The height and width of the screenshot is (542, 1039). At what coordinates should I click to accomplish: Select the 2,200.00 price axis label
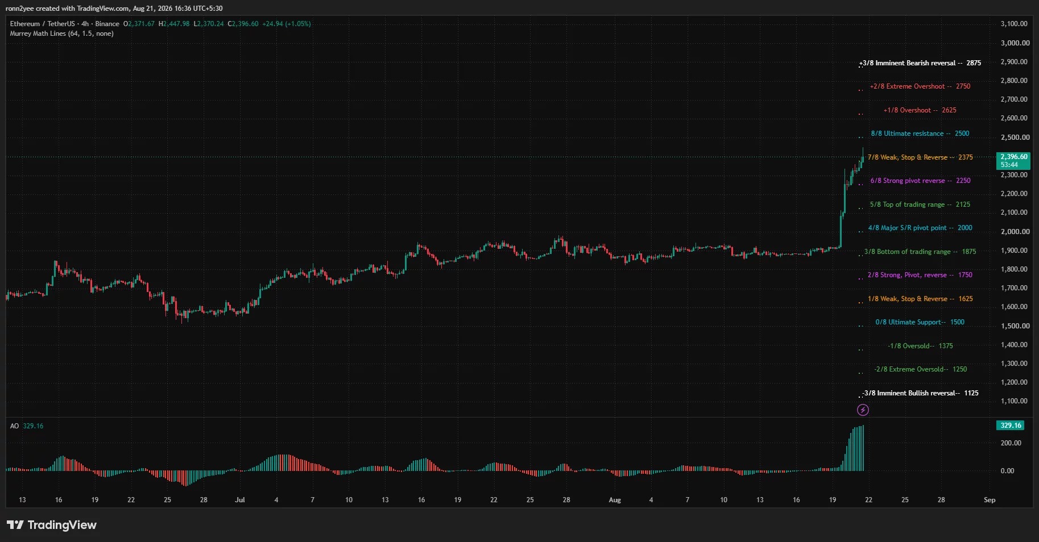tap(1014, 194)
